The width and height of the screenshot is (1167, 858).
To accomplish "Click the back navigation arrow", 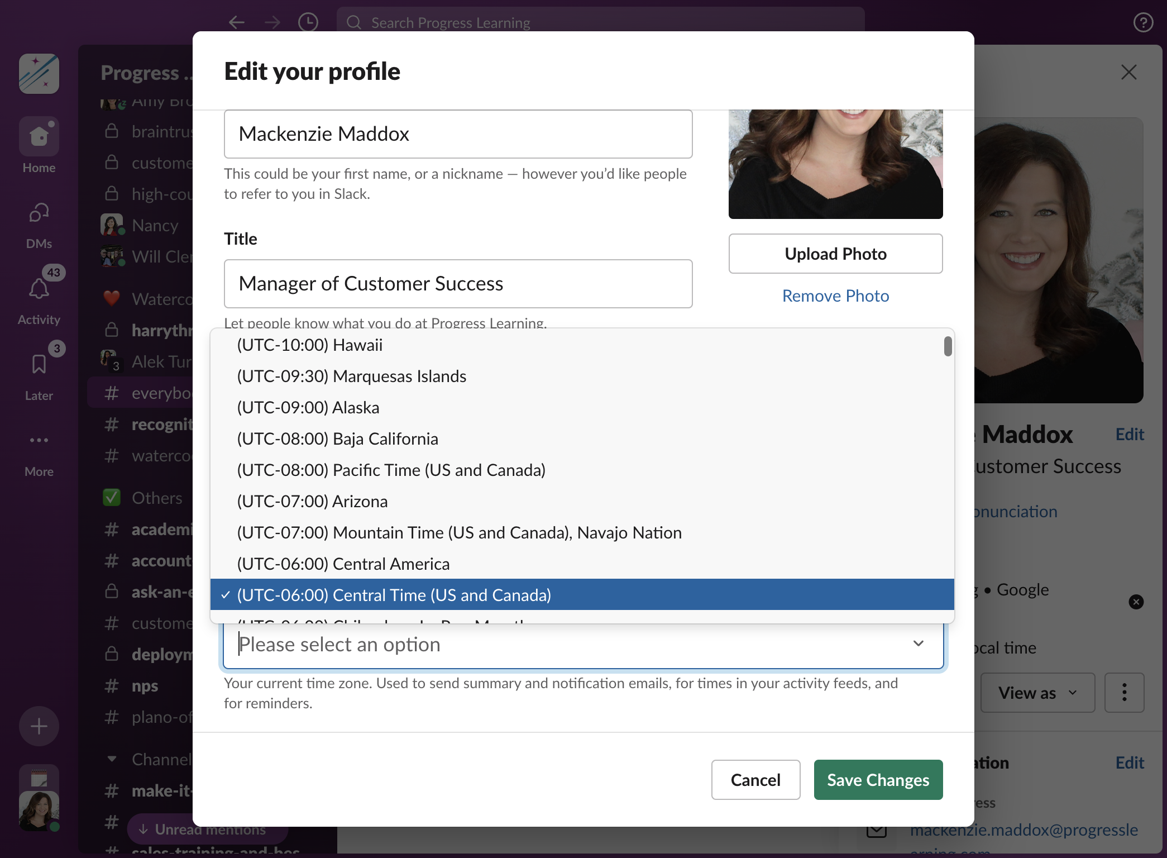I will (237, 22).
